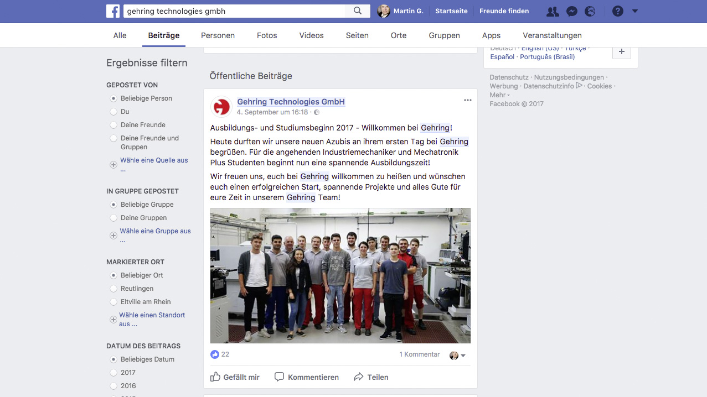The height and width of the screenshot is (397, 707).
Task: Open the '1 Kommentar' link
Action: (x=420, y=354)
